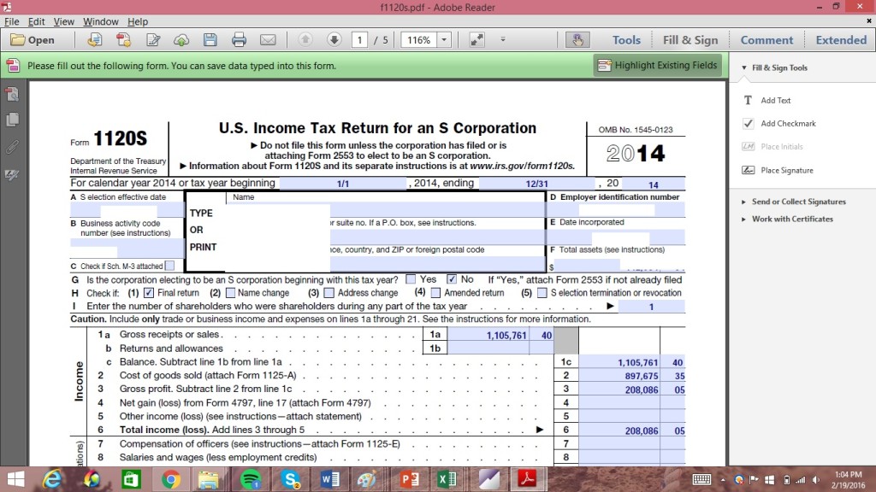
Task: Launch Internet Explorer from taskbar
Action: coord(52,479)
